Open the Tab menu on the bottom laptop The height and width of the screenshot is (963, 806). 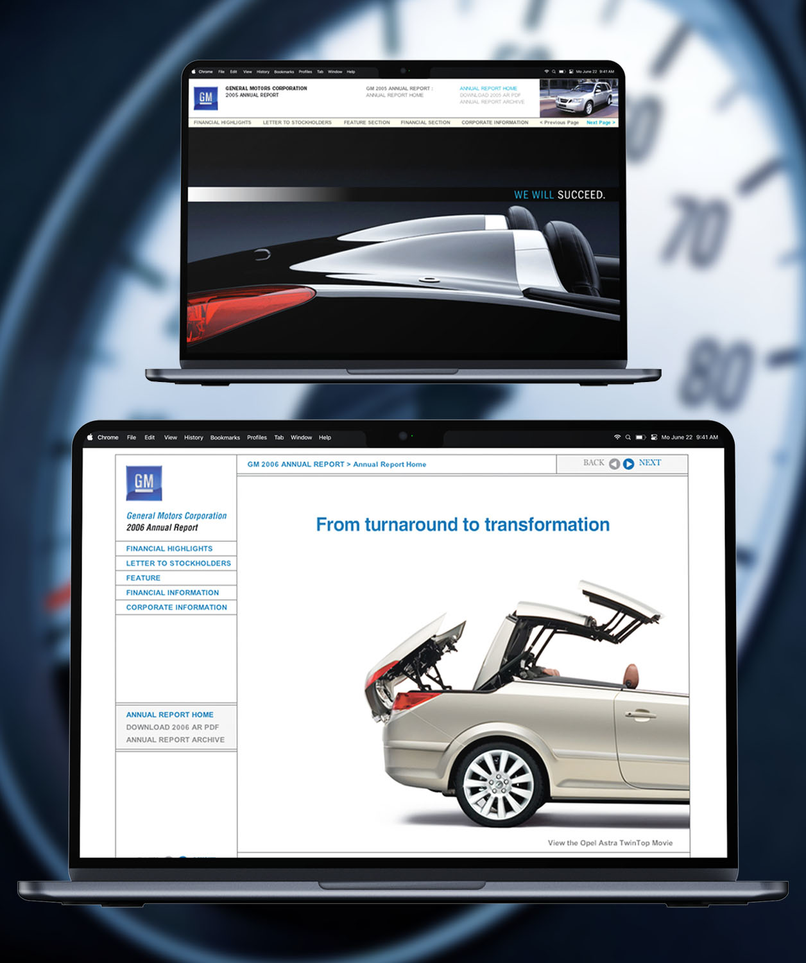pyautogui.click(x=279, y=437)
